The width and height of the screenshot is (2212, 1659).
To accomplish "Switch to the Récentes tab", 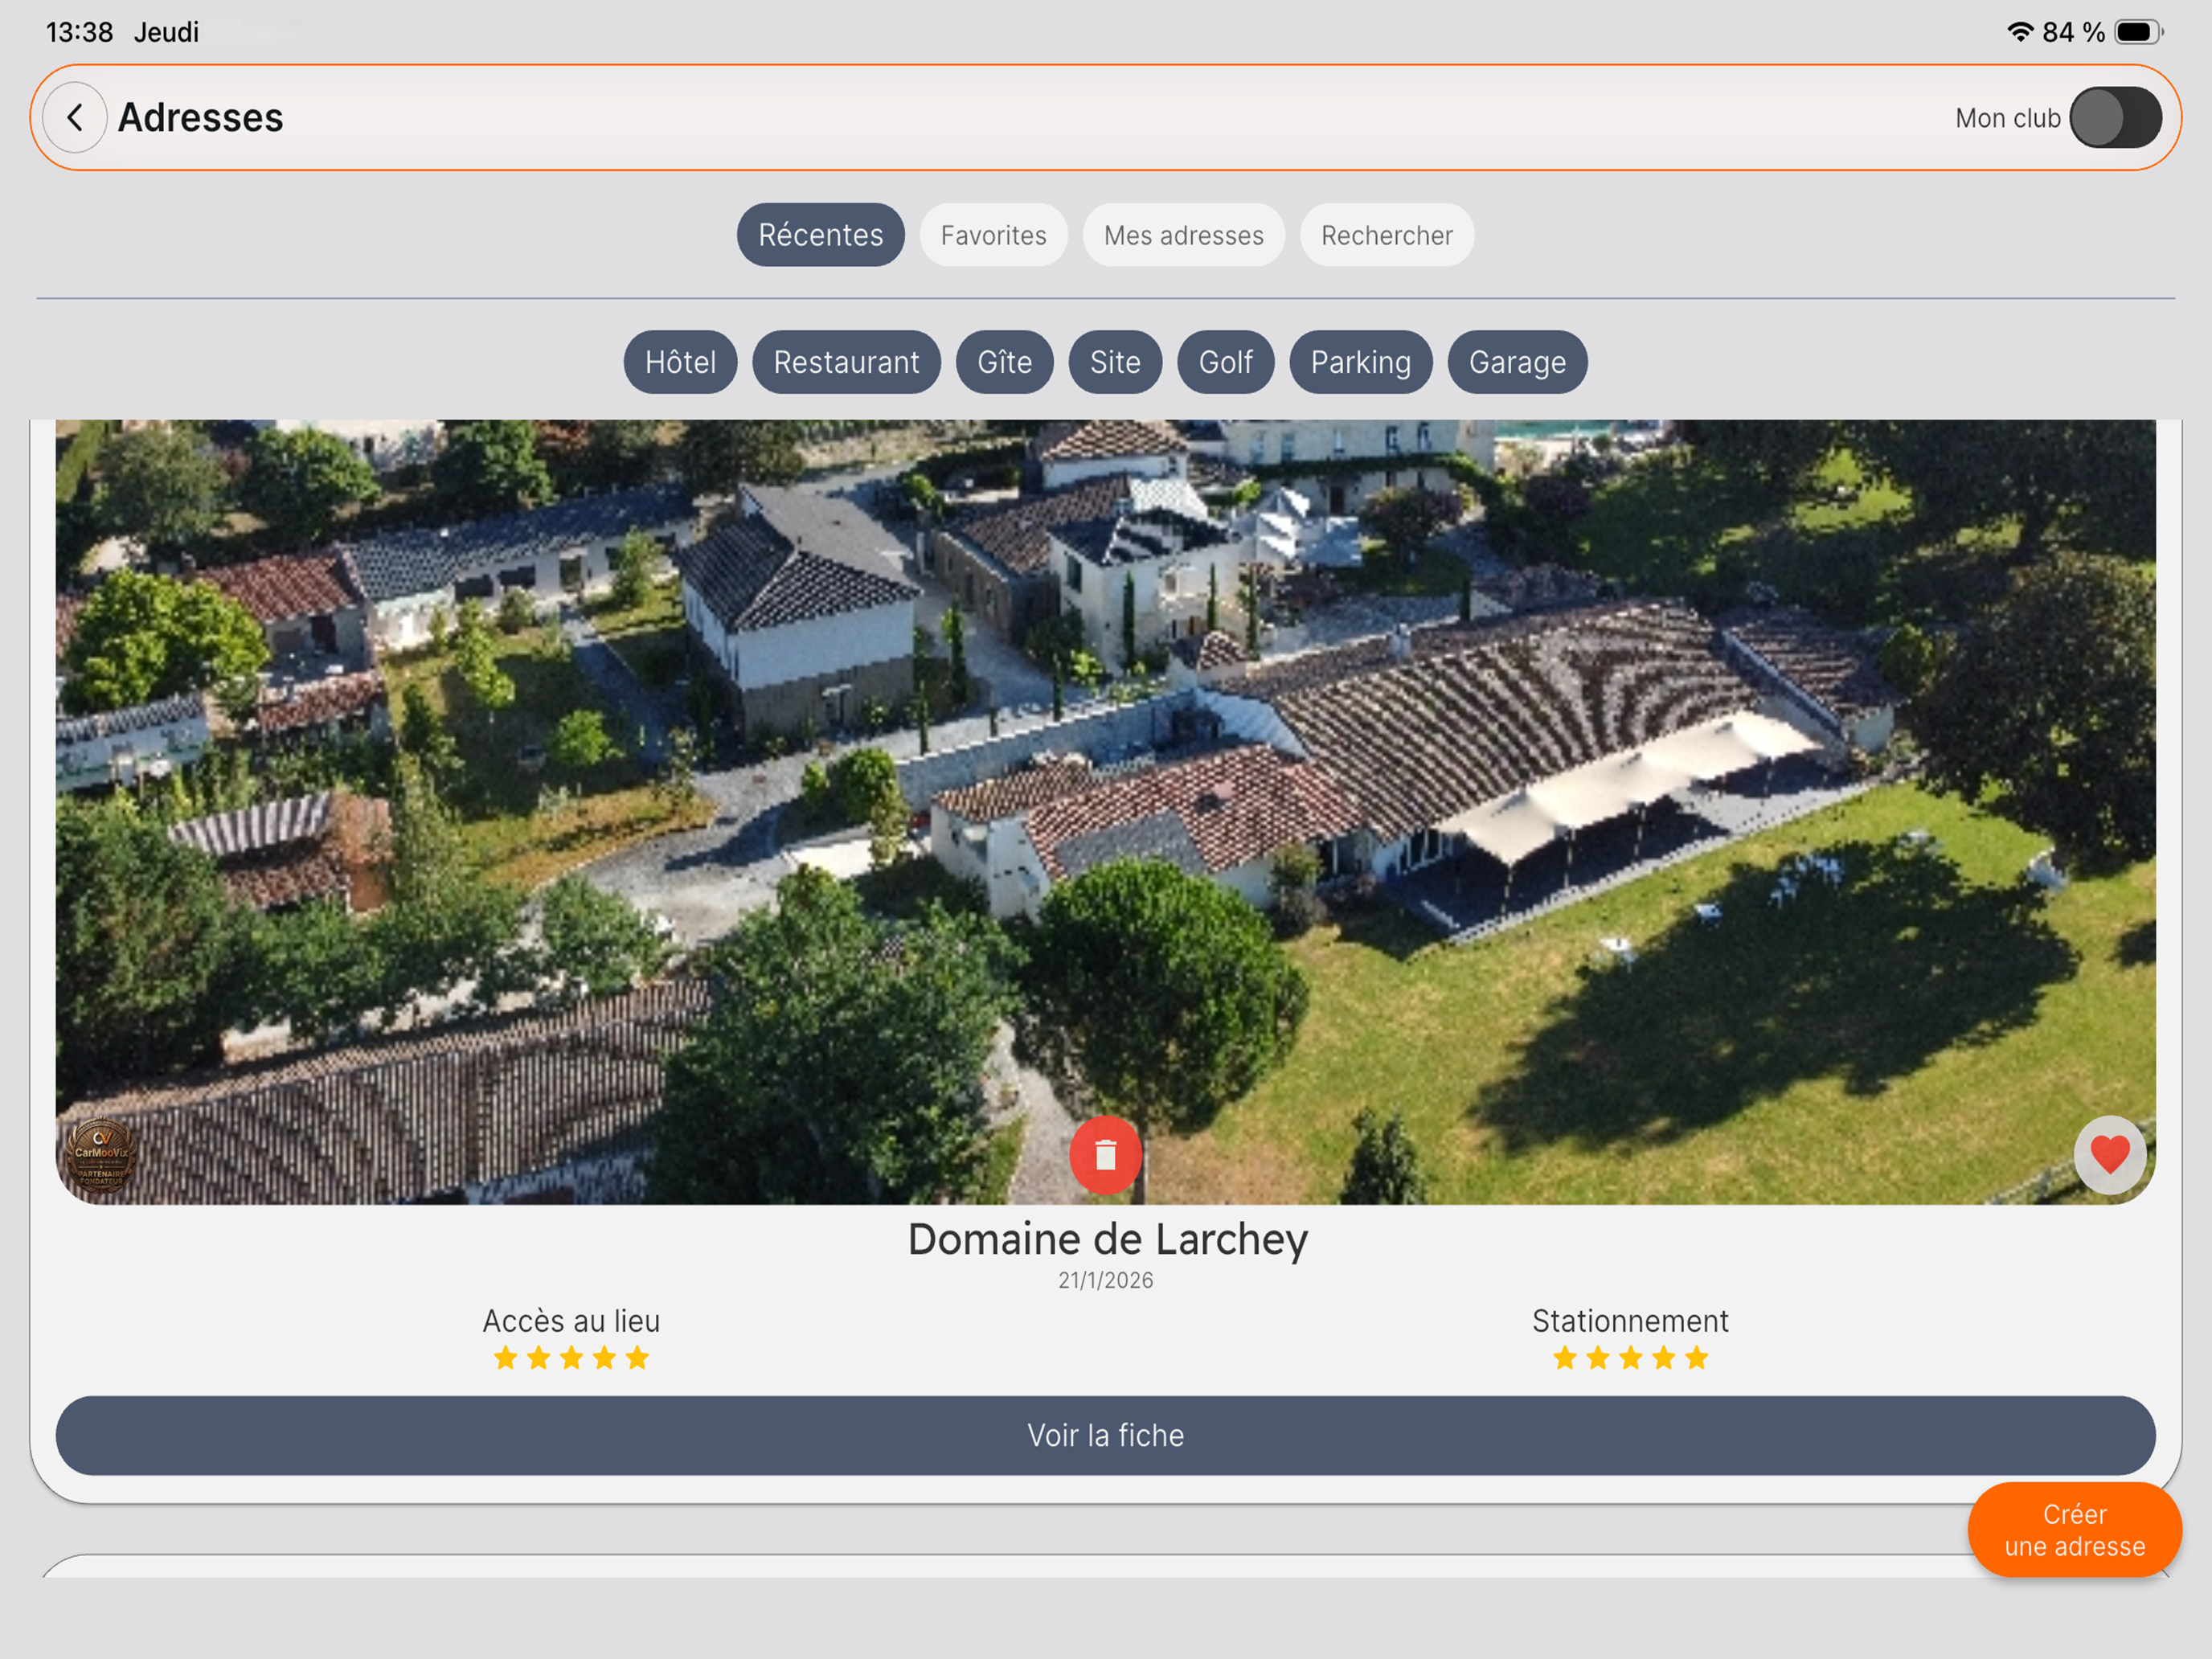I will point(821,235).
